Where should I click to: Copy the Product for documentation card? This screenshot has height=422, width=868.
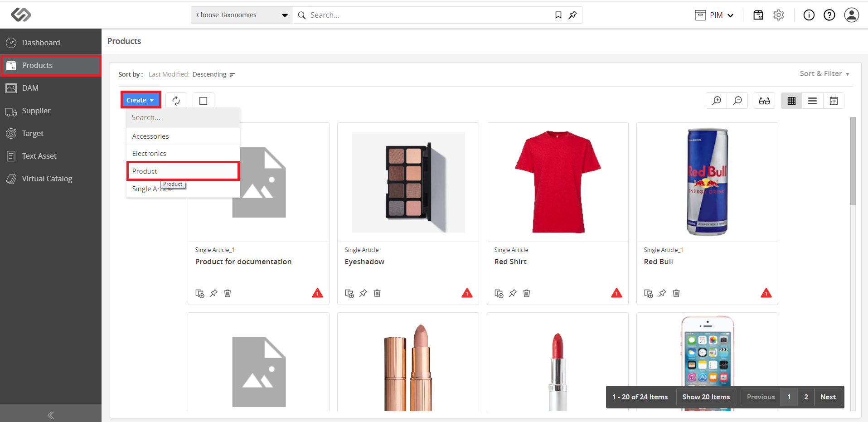[199, 293]
